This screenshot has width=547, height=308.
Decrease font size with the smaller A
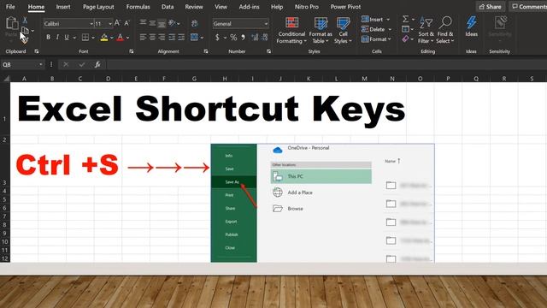[x=126, y=23]
